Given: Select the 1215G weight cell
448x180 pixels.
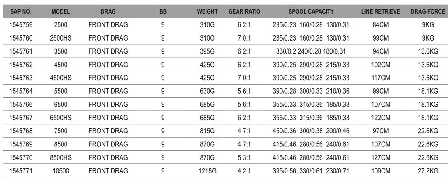Looking at the screenshot, I should 207,170.
